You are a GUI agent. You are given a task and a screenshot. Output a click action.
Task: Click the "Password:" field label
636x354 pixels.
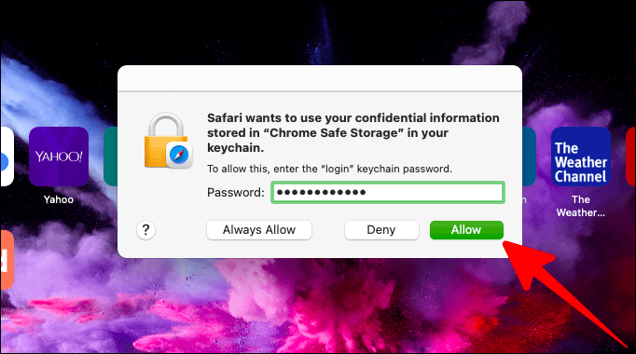point(236,193)
